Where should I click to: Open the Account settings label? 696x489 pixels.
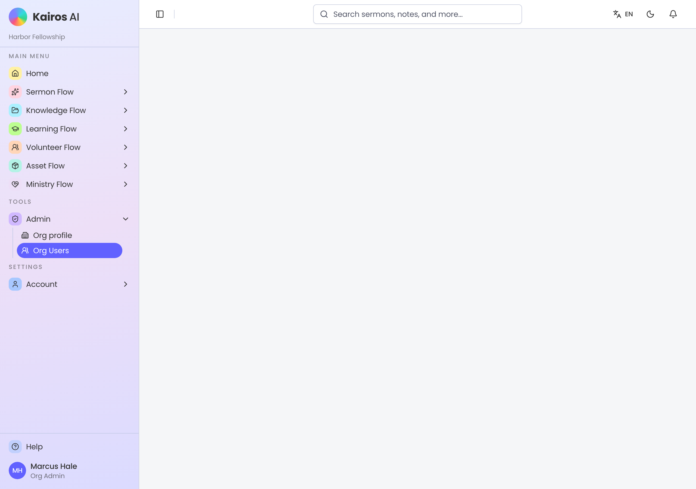pyautogui.click(x=42, y=284)
